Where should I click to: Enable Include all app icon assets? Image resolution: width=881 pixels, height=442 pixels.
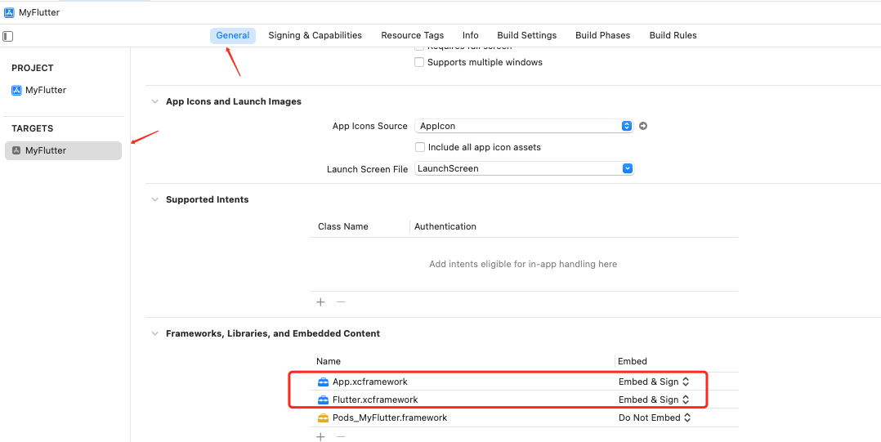click(420, 147)
